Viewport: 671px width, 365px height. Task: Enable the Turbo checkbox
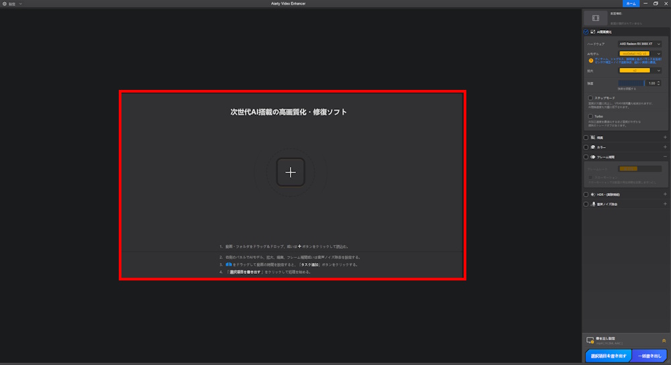pyautogui.click(x=590, y=116)
